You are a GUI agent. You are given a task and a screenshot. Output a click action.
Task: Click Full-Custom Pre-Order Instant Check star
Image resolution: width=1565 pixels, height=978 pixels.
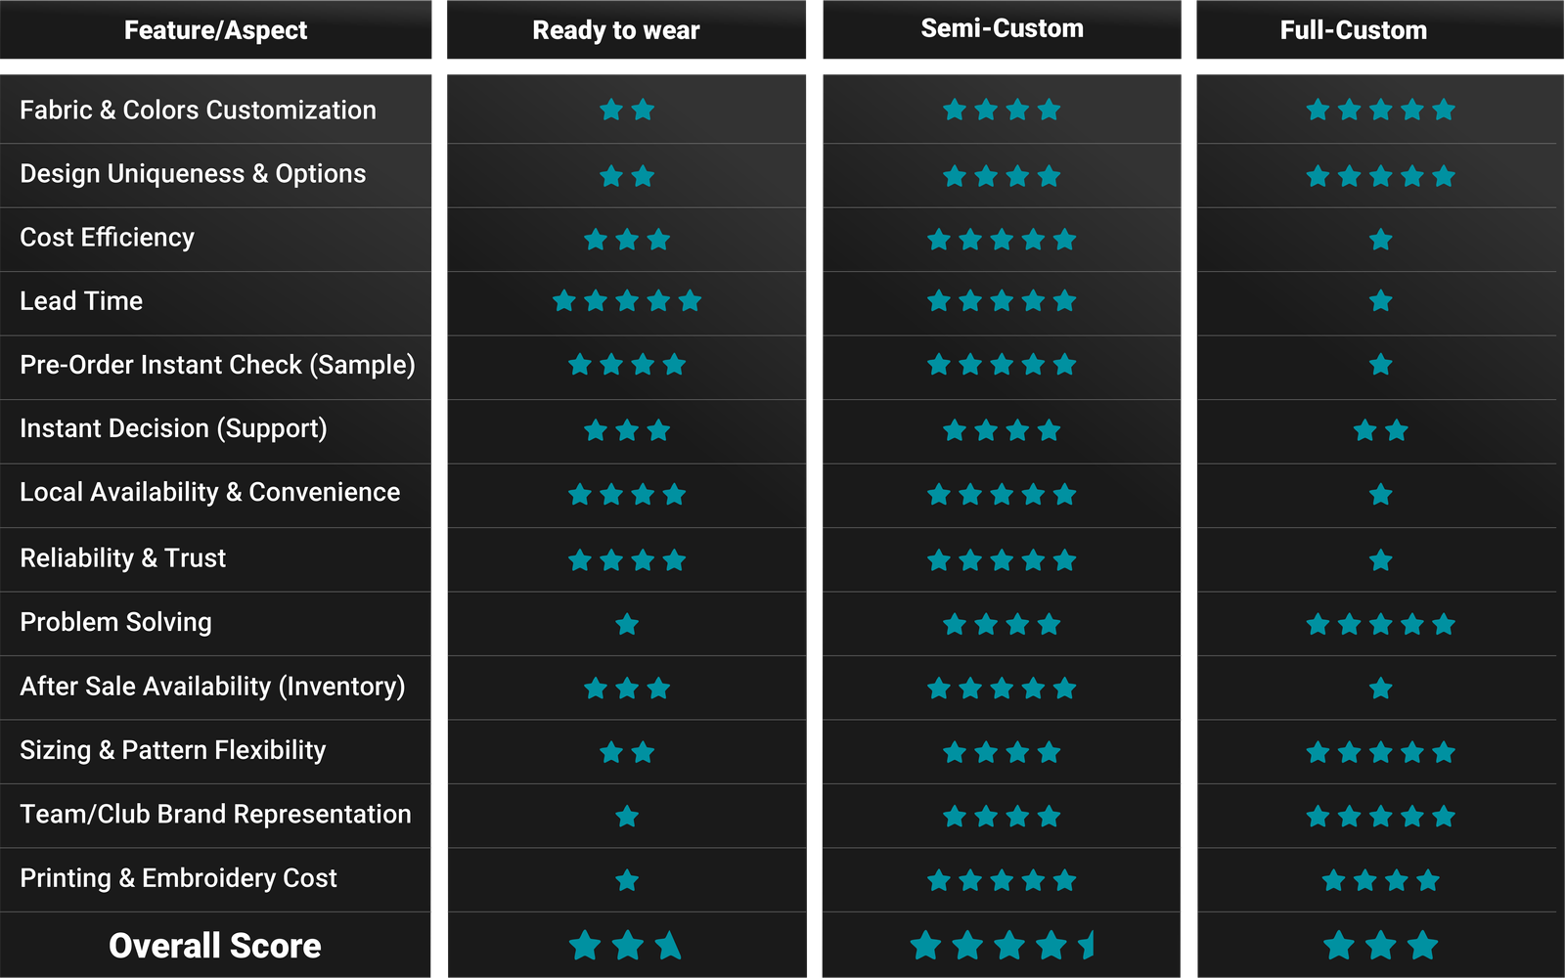[1380, 365]
